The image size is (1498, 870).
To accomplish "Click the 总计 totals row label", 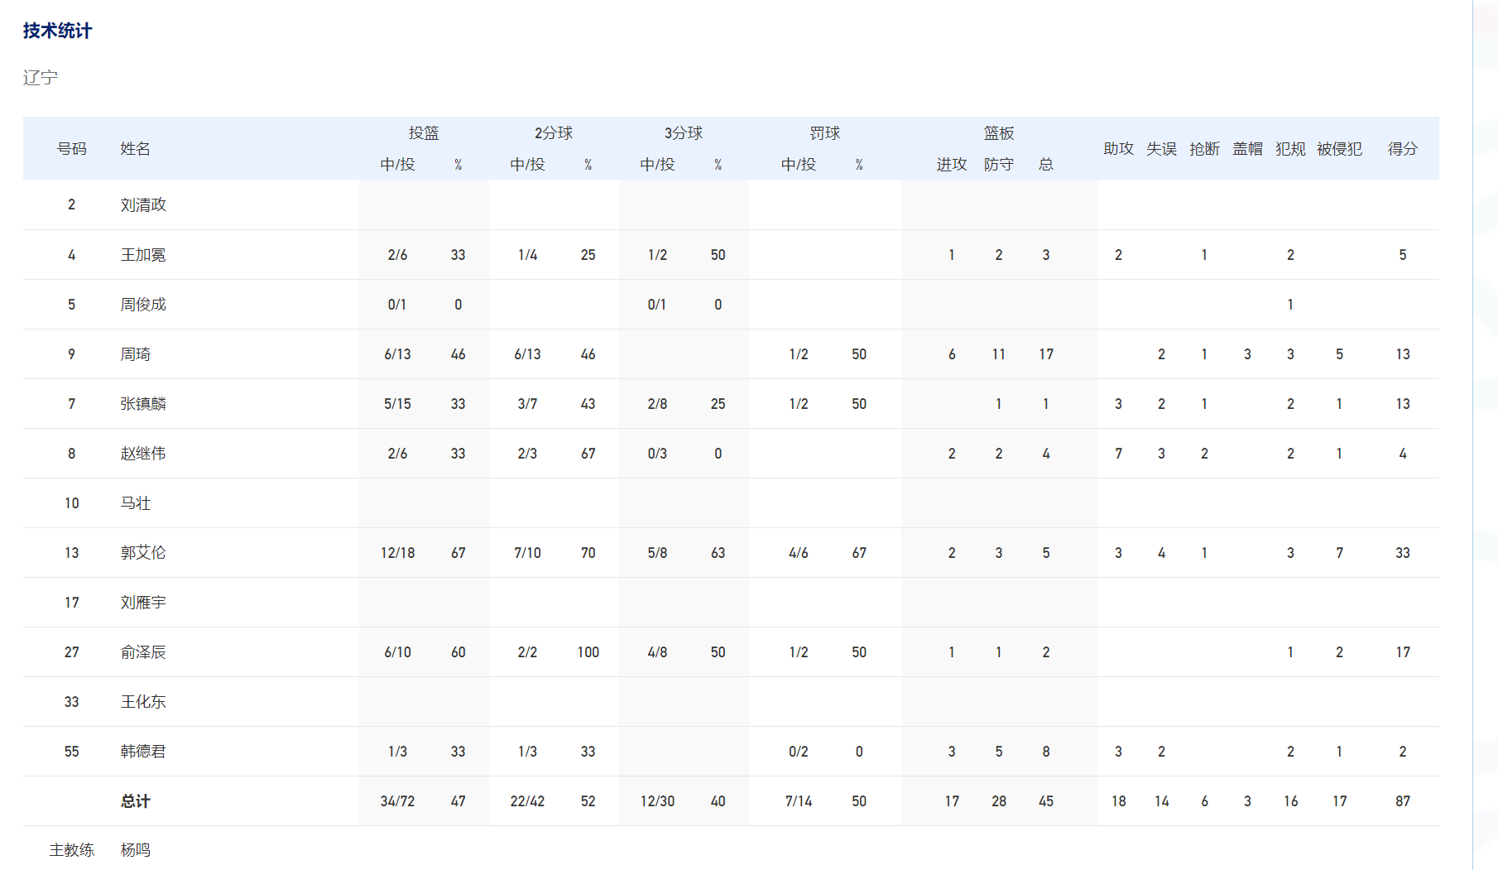I will (135, 801).
